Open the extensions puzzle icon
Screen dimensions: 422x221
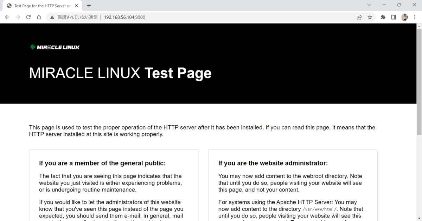[383, 17]
